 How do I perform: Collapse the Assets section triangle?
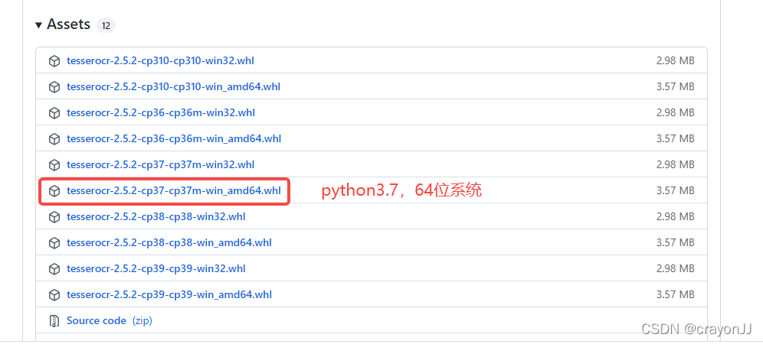(x=39, y=24)
